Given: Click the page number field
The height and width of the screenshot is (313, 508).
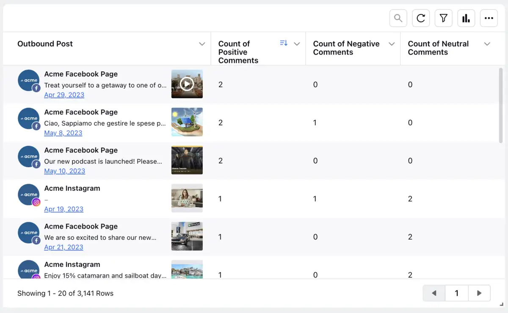Looking at the screenshot, I should [x=456, y=293].
